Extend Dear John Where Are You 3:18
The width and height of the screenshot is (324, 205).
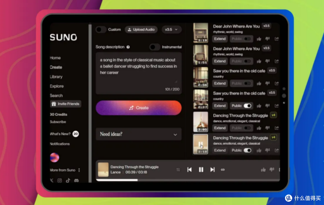pyautogui.click(x=220, y=39)
